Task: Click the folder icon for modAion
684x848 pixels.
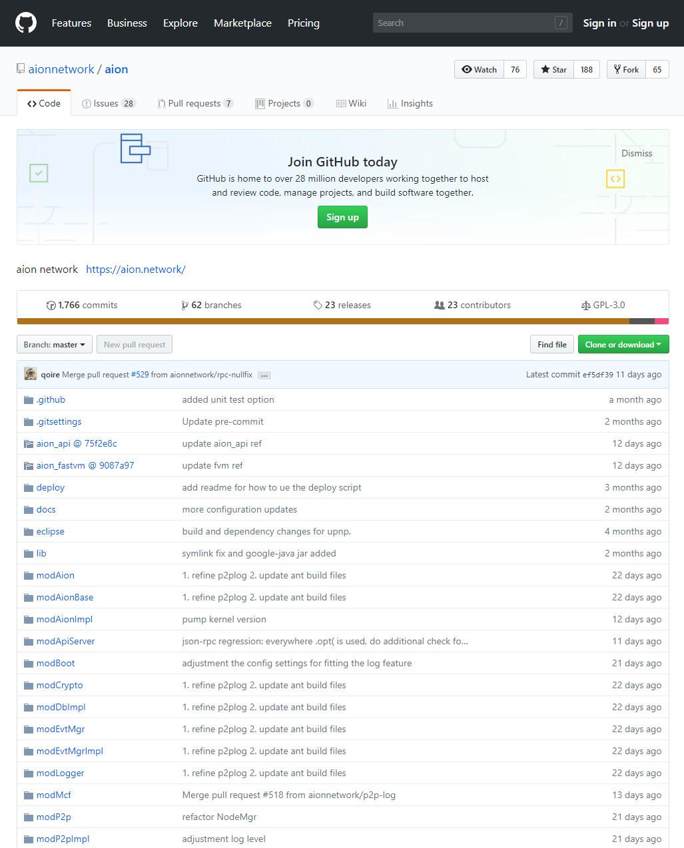Action: (x=29, y=576)
